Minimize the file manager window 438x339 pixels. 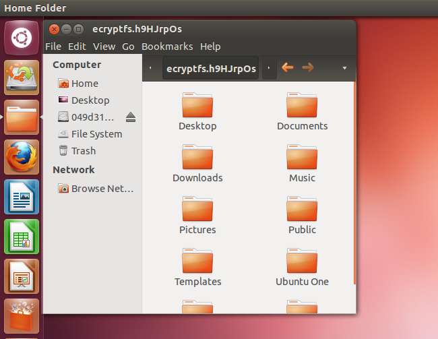tap(66, 29)
